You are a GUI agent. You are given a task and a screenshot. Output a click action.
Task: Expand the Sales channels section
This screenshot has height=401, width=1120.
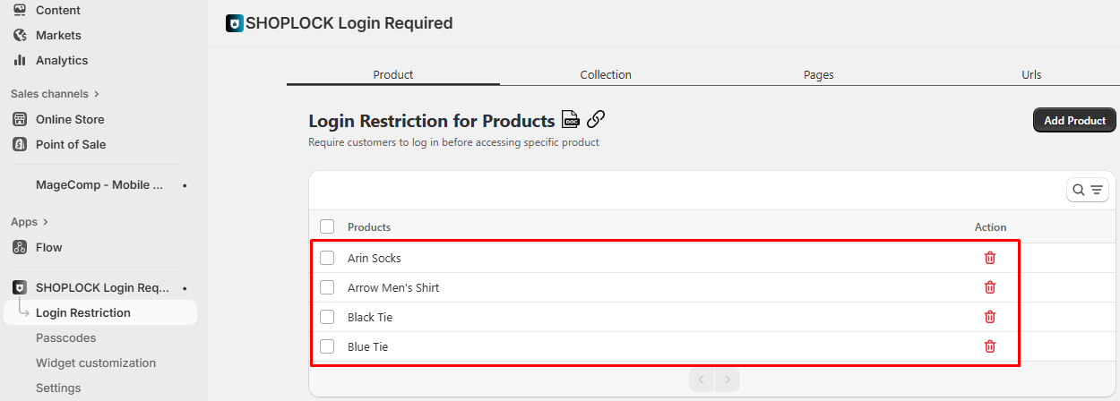[97, 94]
